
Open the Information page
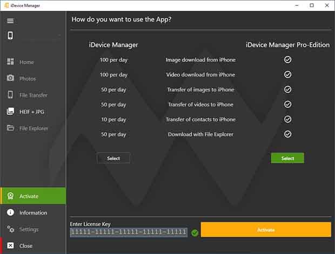click(33, 212)
